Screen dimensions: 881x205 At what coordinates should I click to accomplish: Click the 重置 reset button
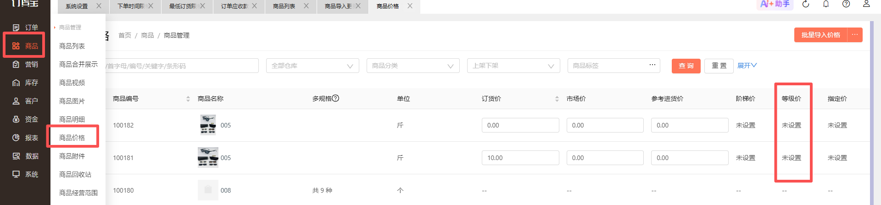pos(719,66)
